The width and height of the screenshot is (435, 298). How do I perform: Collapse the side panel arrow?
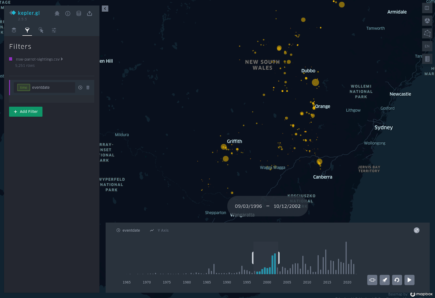pos(105,8)
